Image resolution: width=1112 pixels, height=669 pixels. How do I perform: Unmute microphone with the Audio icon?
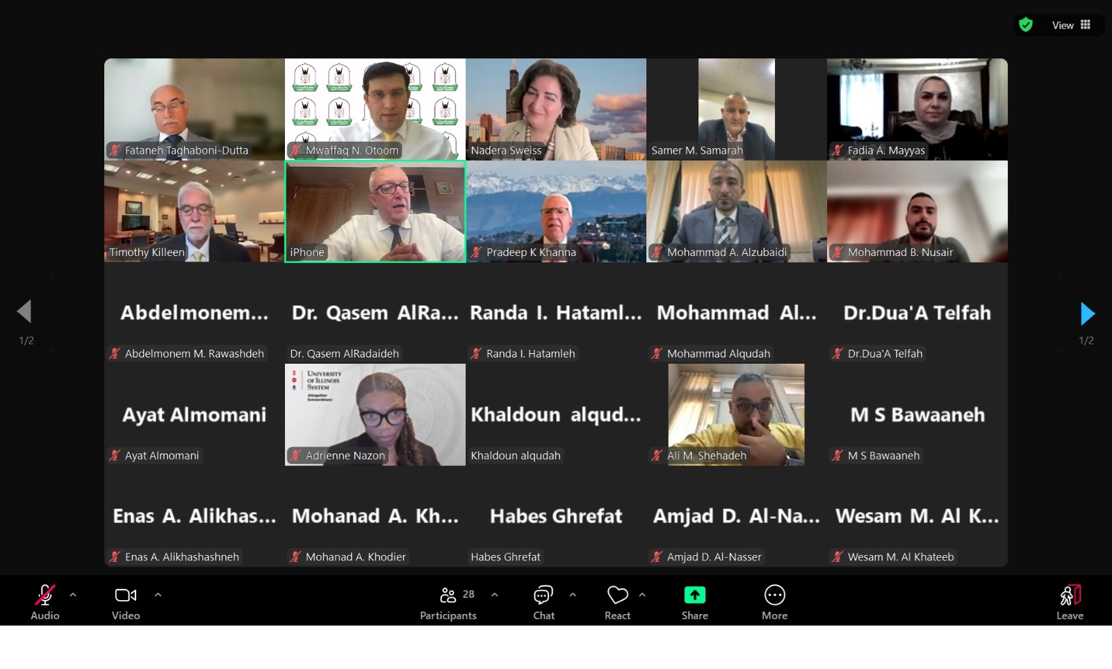click(x=45, y=595)
